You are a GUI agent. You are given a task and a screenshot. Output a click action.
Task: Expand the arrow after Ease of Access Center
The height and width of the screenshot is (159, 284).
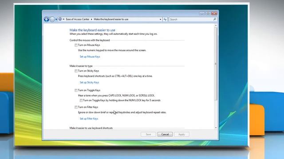click(91, 19)
